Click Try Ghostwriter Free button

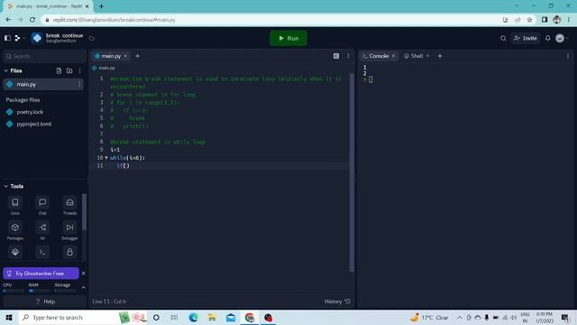pos(41,274)
